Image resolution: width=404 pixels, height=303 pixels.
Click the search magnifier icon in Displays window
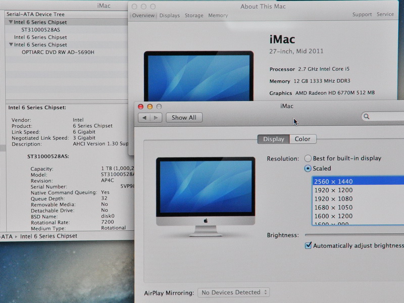tap(367, 117)
